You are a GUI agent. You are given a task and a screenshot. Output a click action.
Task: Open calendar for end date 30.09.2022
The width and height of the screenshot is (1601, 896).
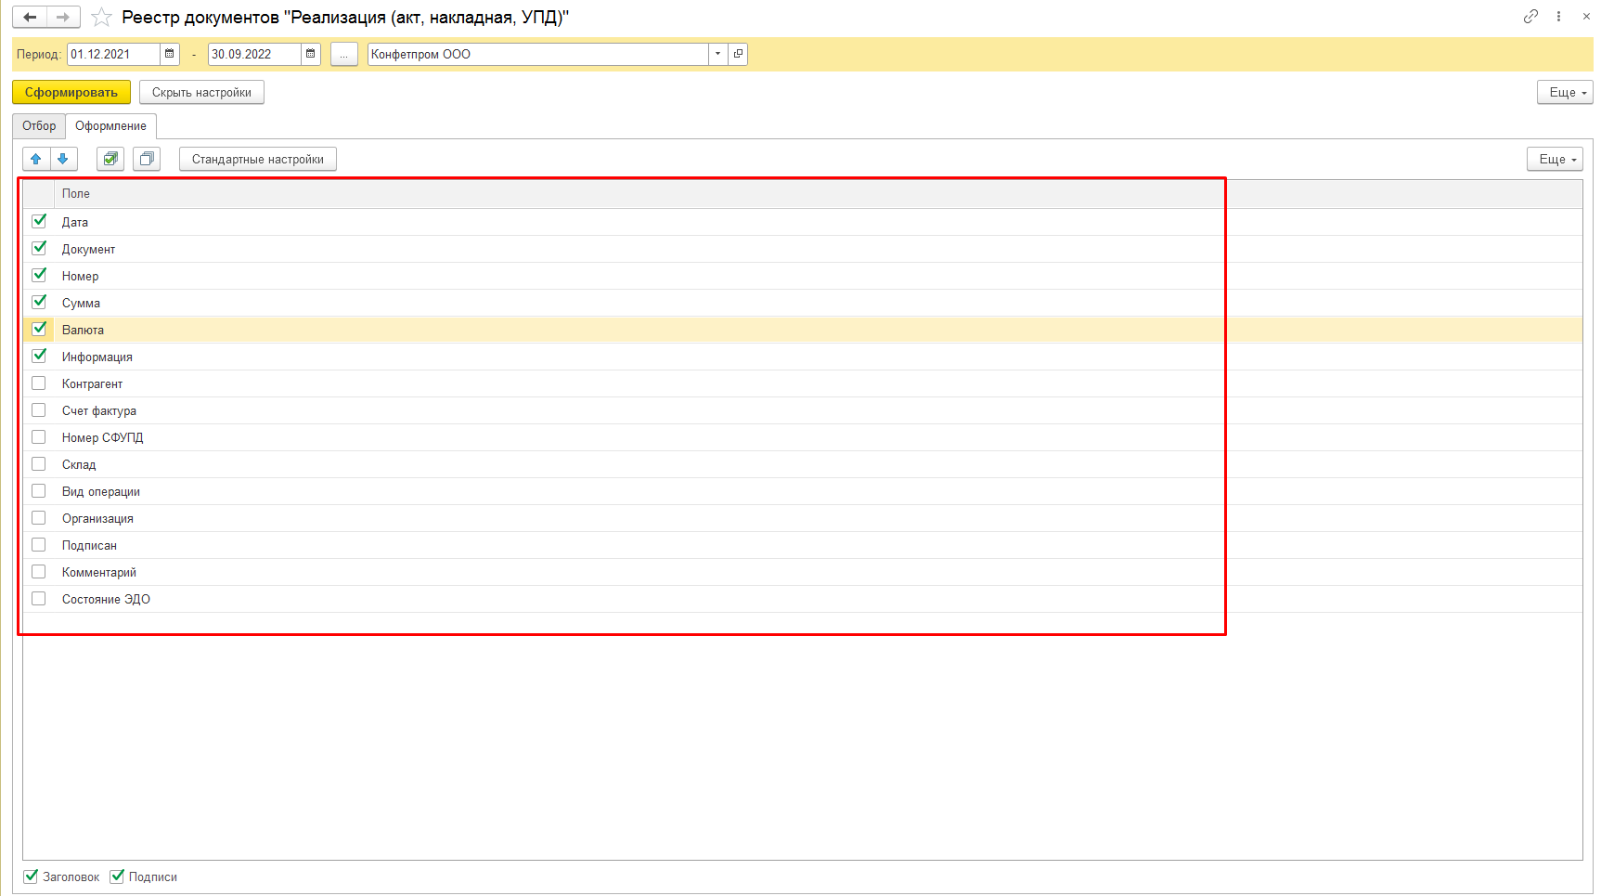coord(311,54)
